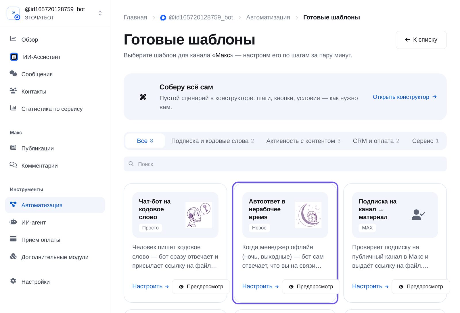Switch to Активность с контентом tab

tap(303, 141)
